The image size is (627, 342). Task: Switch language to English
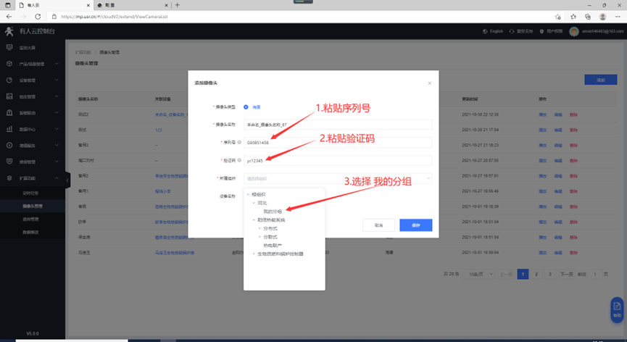(497, 31)
